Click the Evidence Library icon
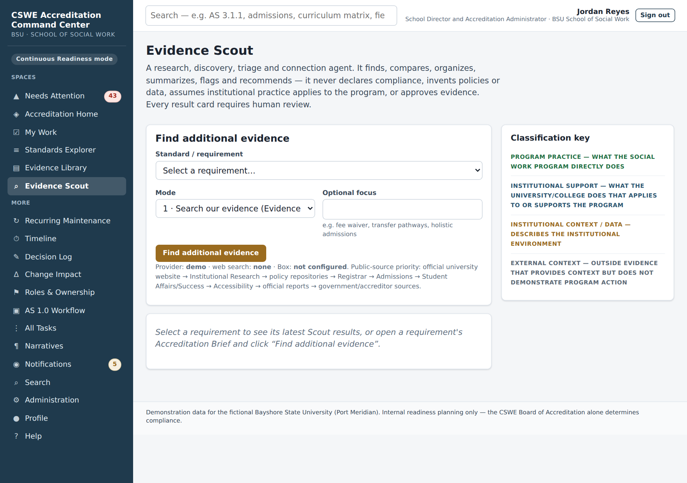 (x=16, y=168)
